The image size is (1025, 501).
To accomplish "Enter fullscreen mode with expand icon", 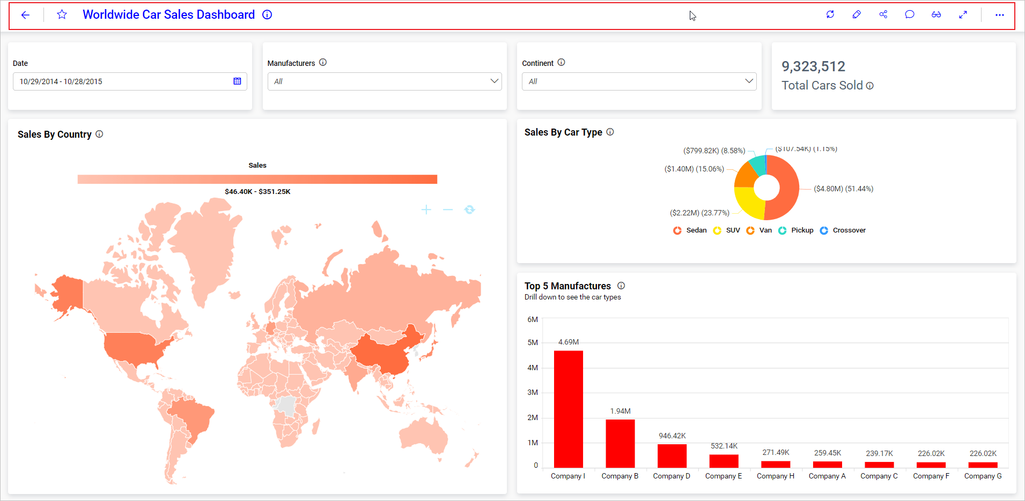I will [963, 15].
